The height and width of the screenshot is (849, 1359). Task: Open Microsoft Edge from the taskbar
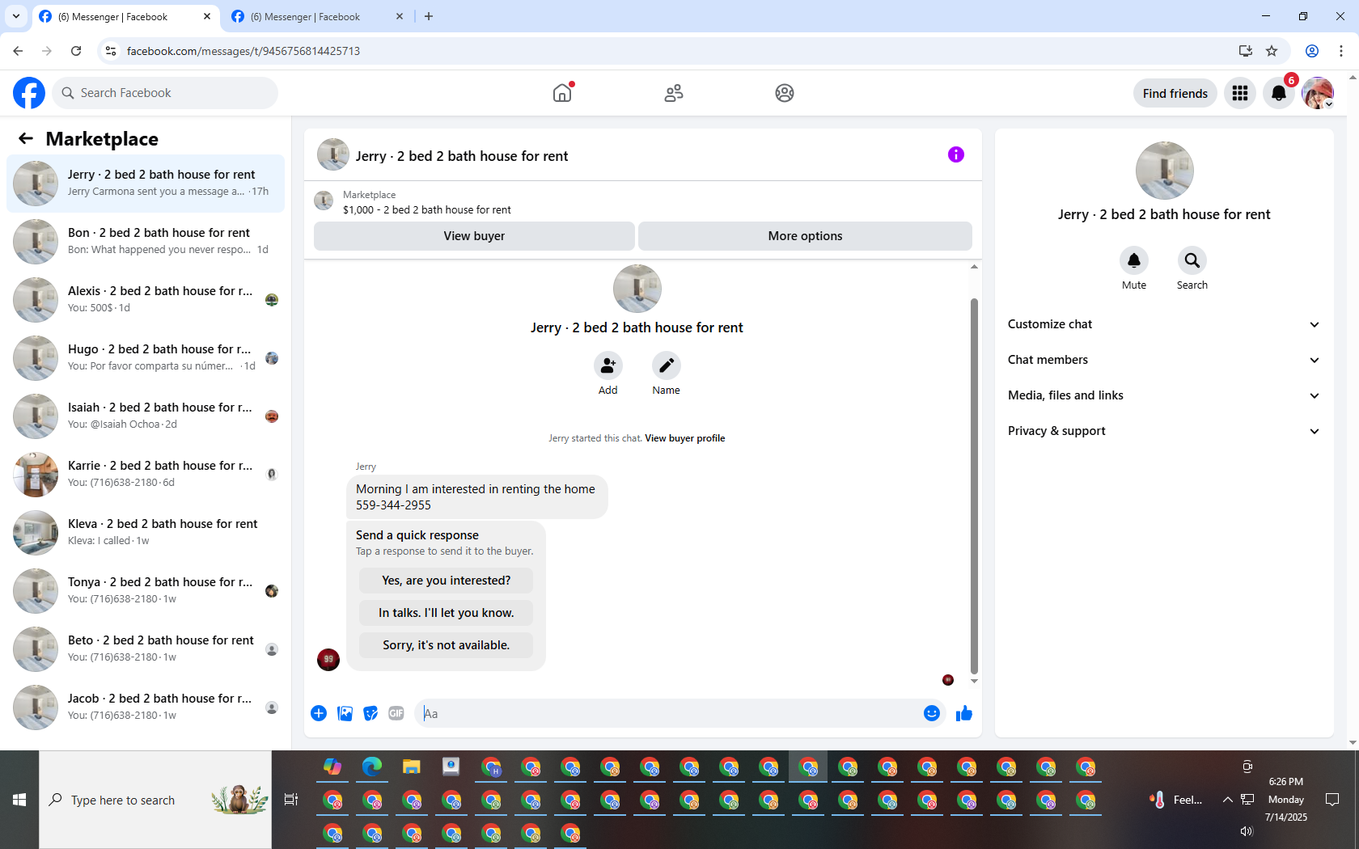coord(372,767)
